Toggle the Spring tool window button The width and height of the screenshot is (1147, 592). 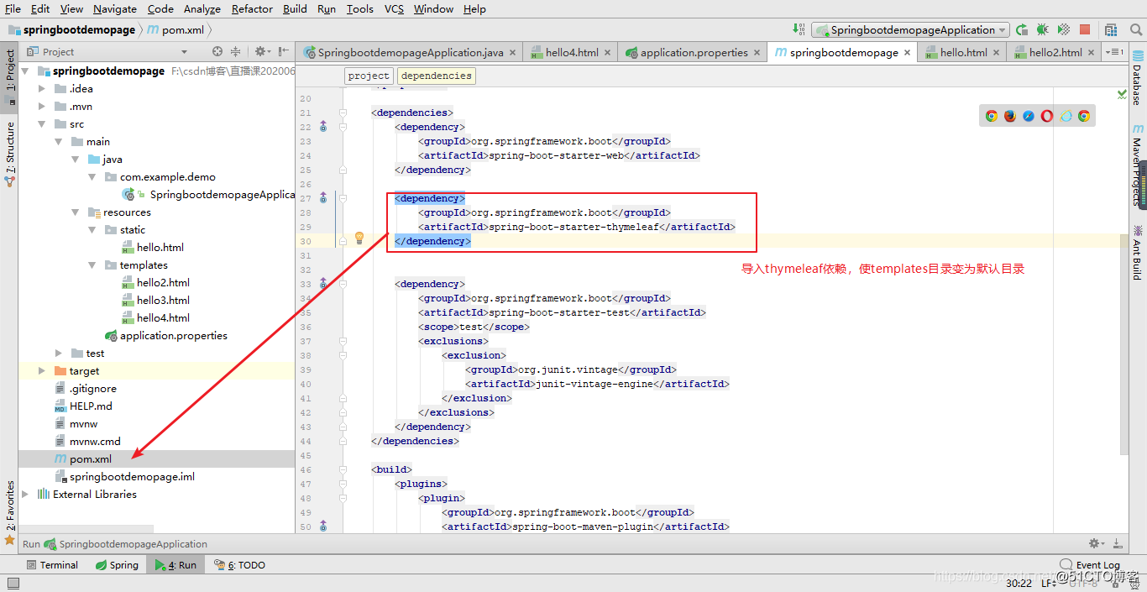(x=117, y=565)
